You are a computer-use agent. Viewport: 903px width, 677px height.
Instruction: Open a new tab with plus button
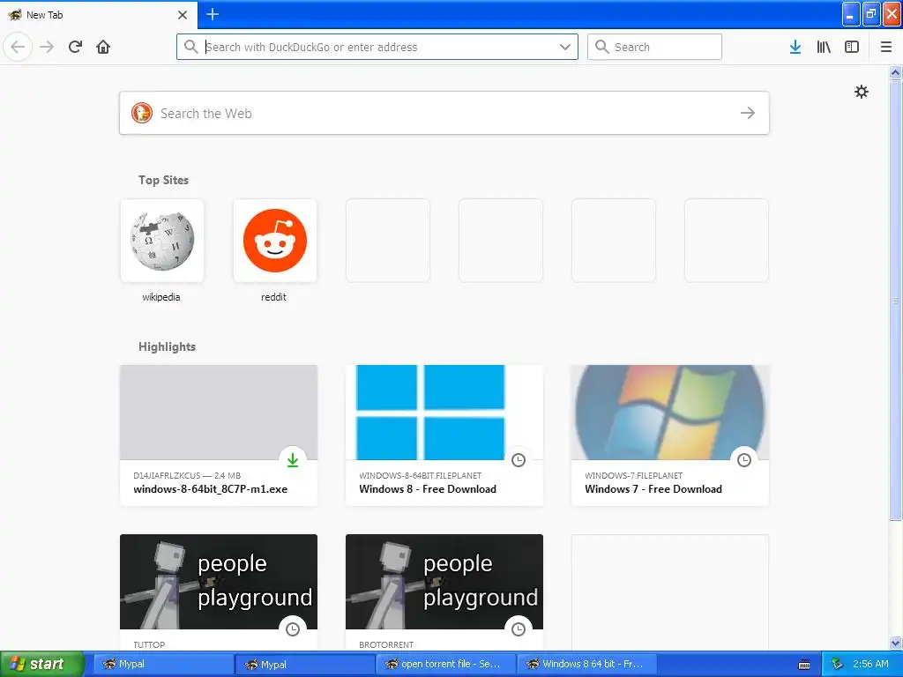point(213,14)
